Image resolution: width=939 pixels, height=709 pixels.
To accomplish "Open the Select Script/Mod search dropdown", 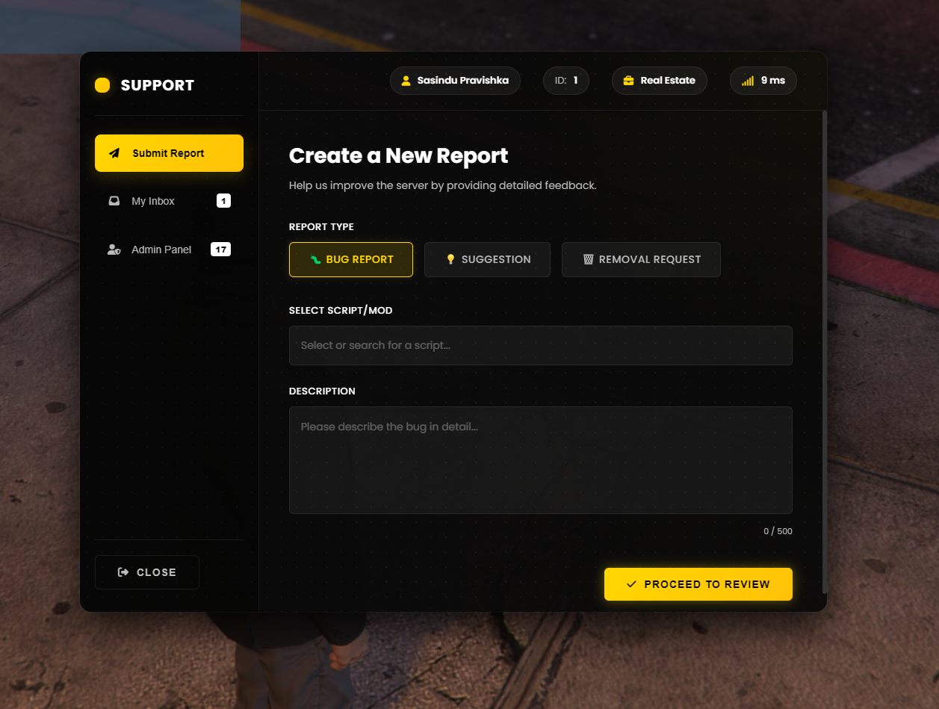I will pyautogui.click(x=541, y=345).
